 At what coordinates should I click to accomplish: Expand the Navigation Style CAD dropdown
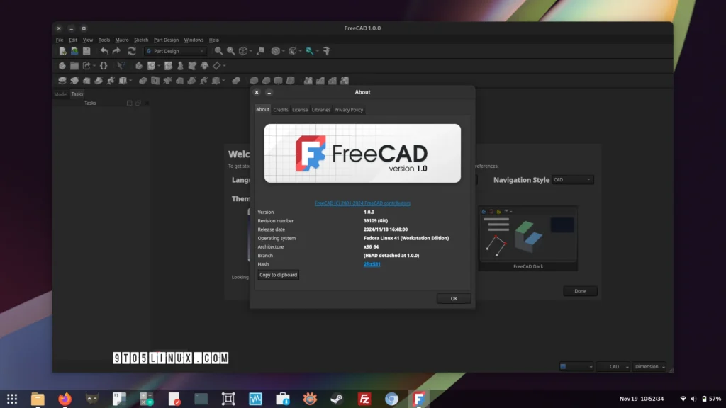573,180
